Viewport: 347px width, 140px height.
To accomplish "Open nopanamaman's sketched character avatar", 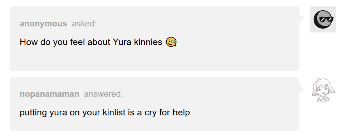I will coord(323,90).
